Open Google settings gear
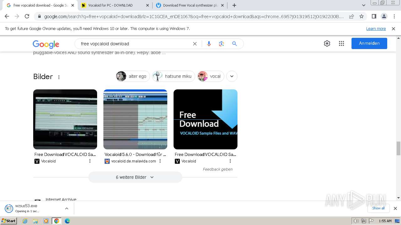Screen dimensions: 401x225 (327, 43)
